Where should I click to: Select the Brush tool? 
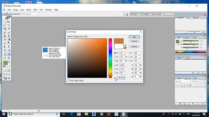9,32
